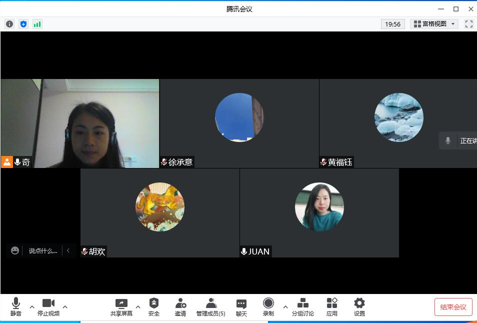Open the 应用 apps panel
This screenshot has height=323, width=477.
[332, 307]
